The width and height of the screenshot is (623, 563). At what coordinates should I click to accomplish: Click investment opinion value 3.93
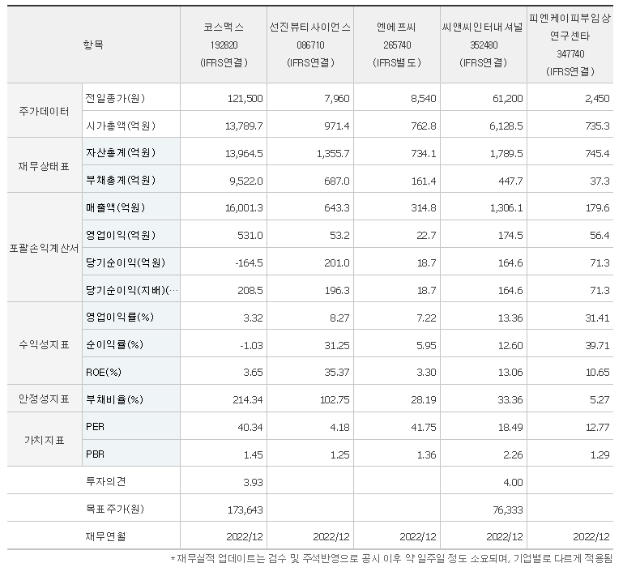253,482
